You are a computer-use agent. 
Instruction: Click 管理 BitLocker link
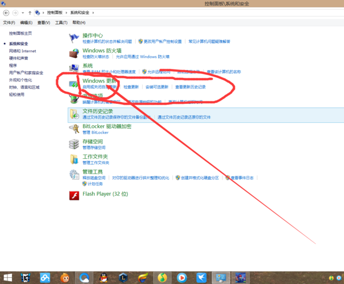coord(95,133)
